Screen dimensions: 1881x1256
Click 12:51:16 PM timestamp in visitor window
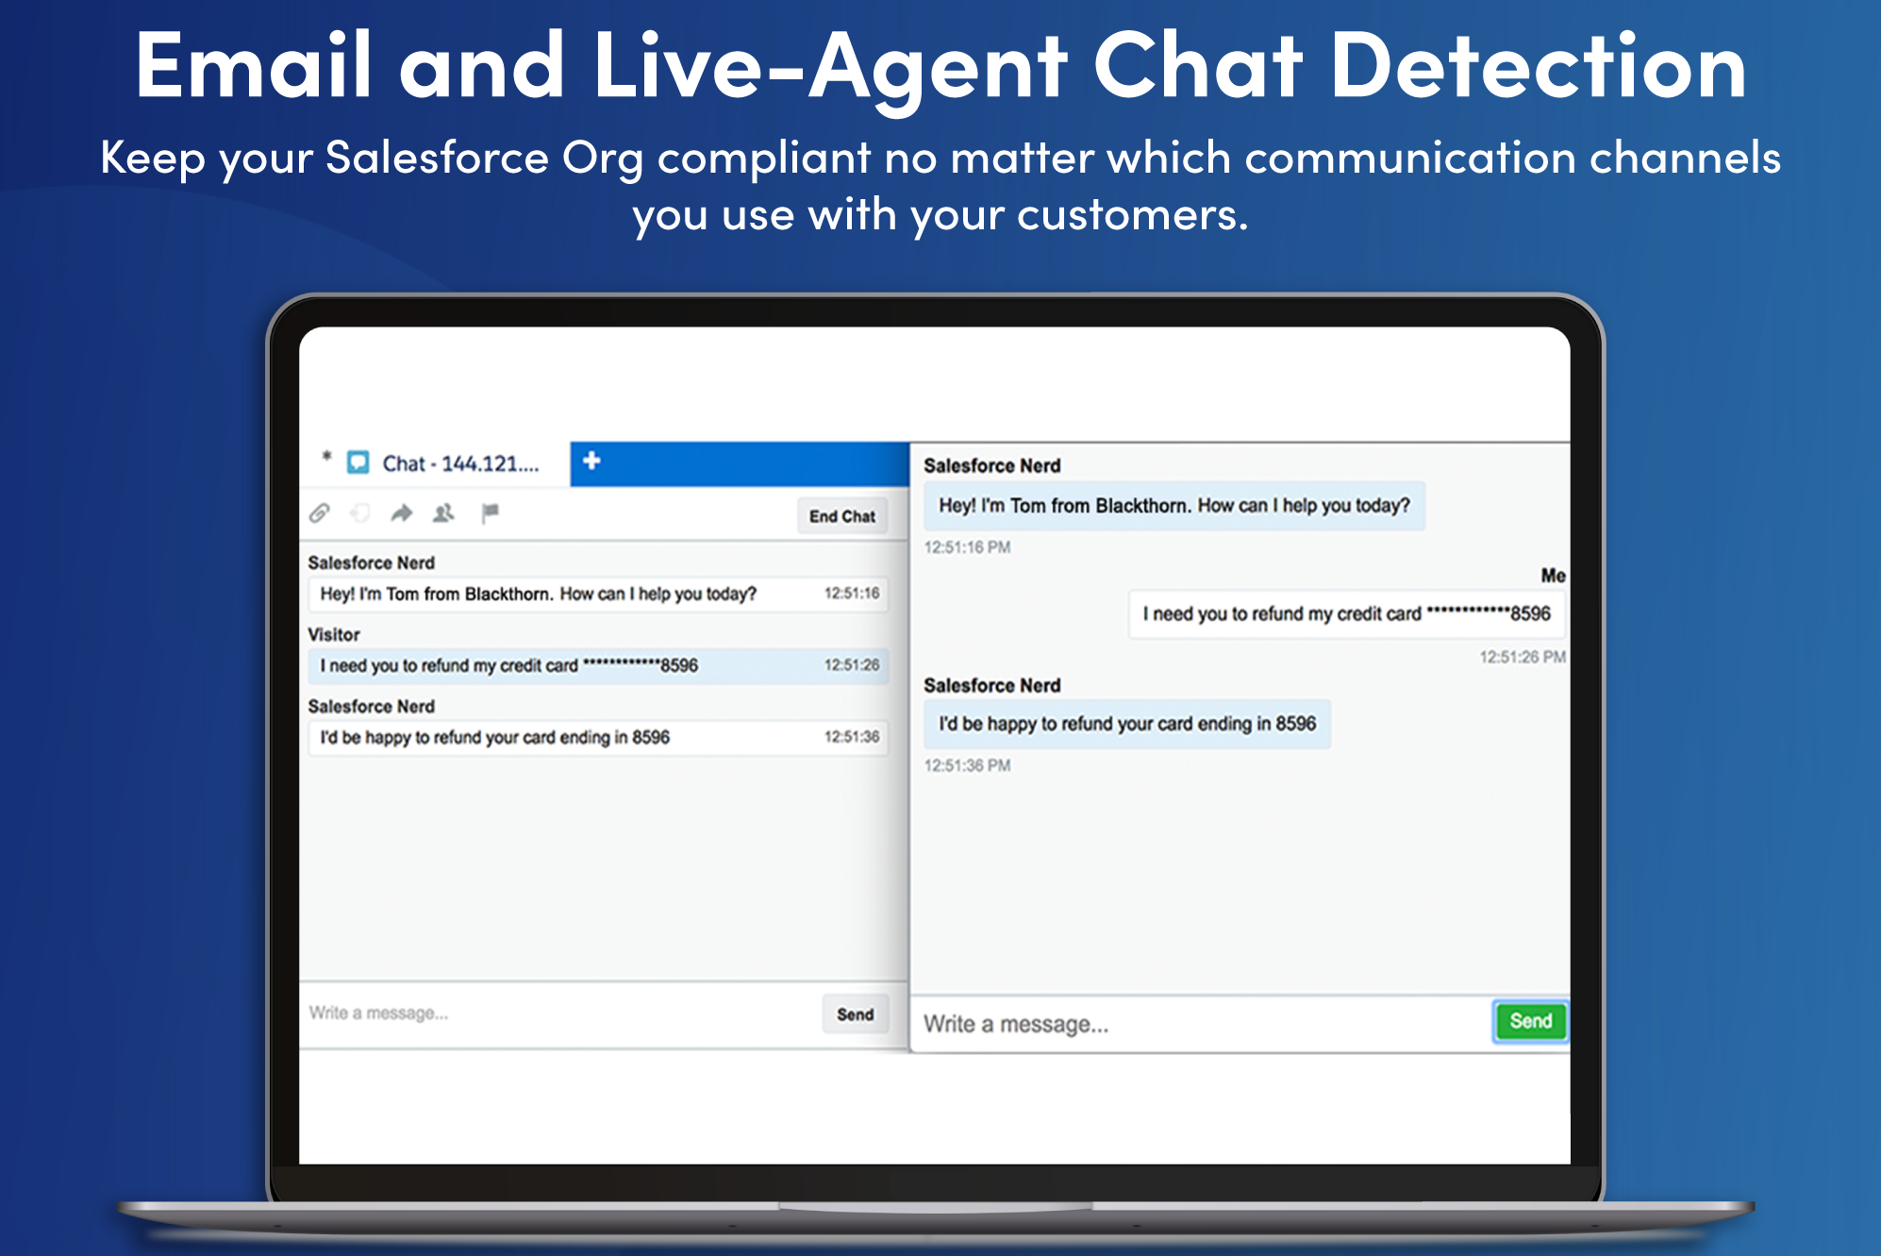[967, 547]
